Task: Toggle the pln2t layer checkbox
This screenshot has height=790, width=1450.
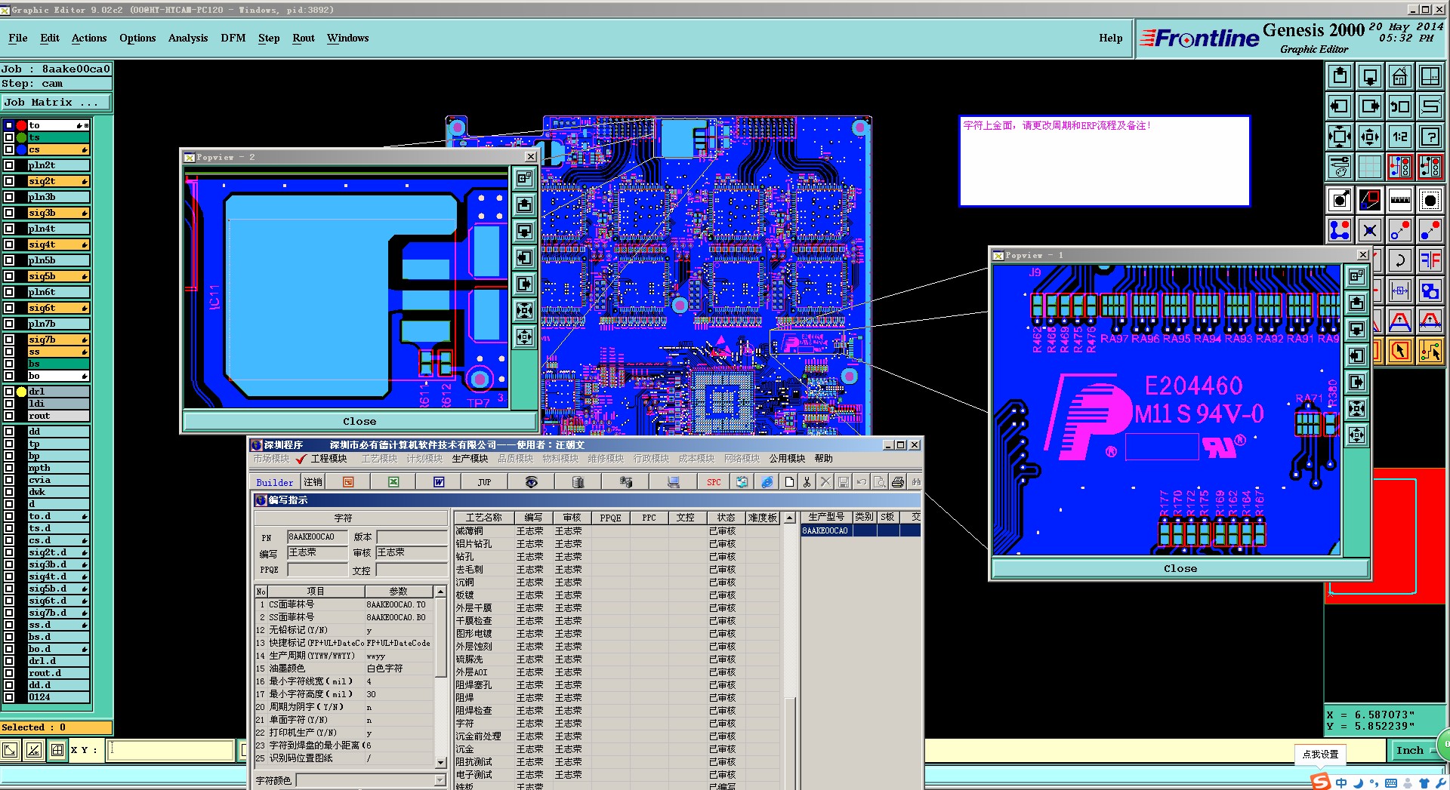Action: 9,165
